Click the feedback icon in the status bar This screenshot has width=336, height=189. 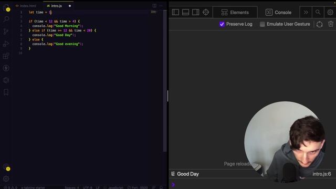(x=154, y=187)
